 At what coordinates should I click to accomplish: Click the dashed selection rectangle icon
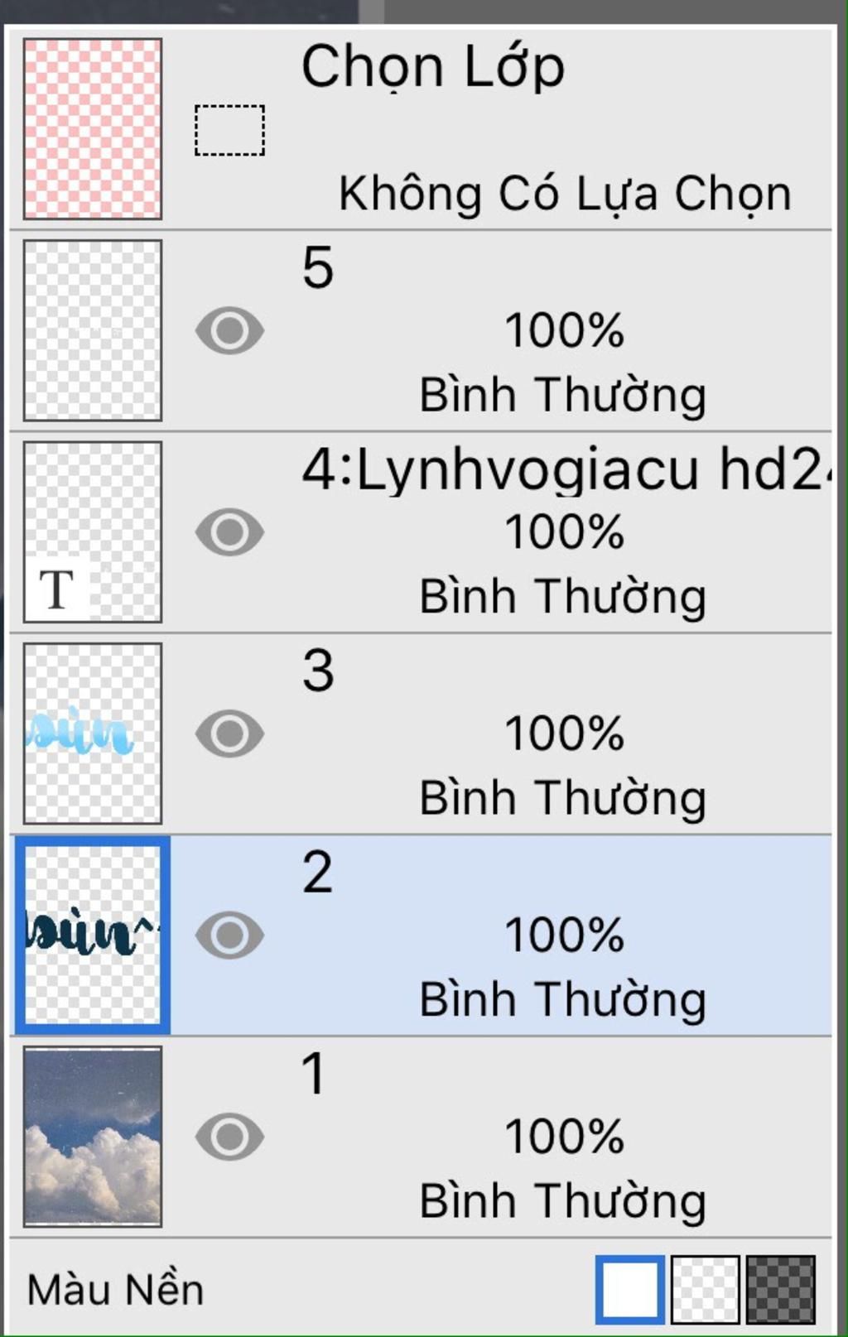pyautogui.click(x=229, y=130)
